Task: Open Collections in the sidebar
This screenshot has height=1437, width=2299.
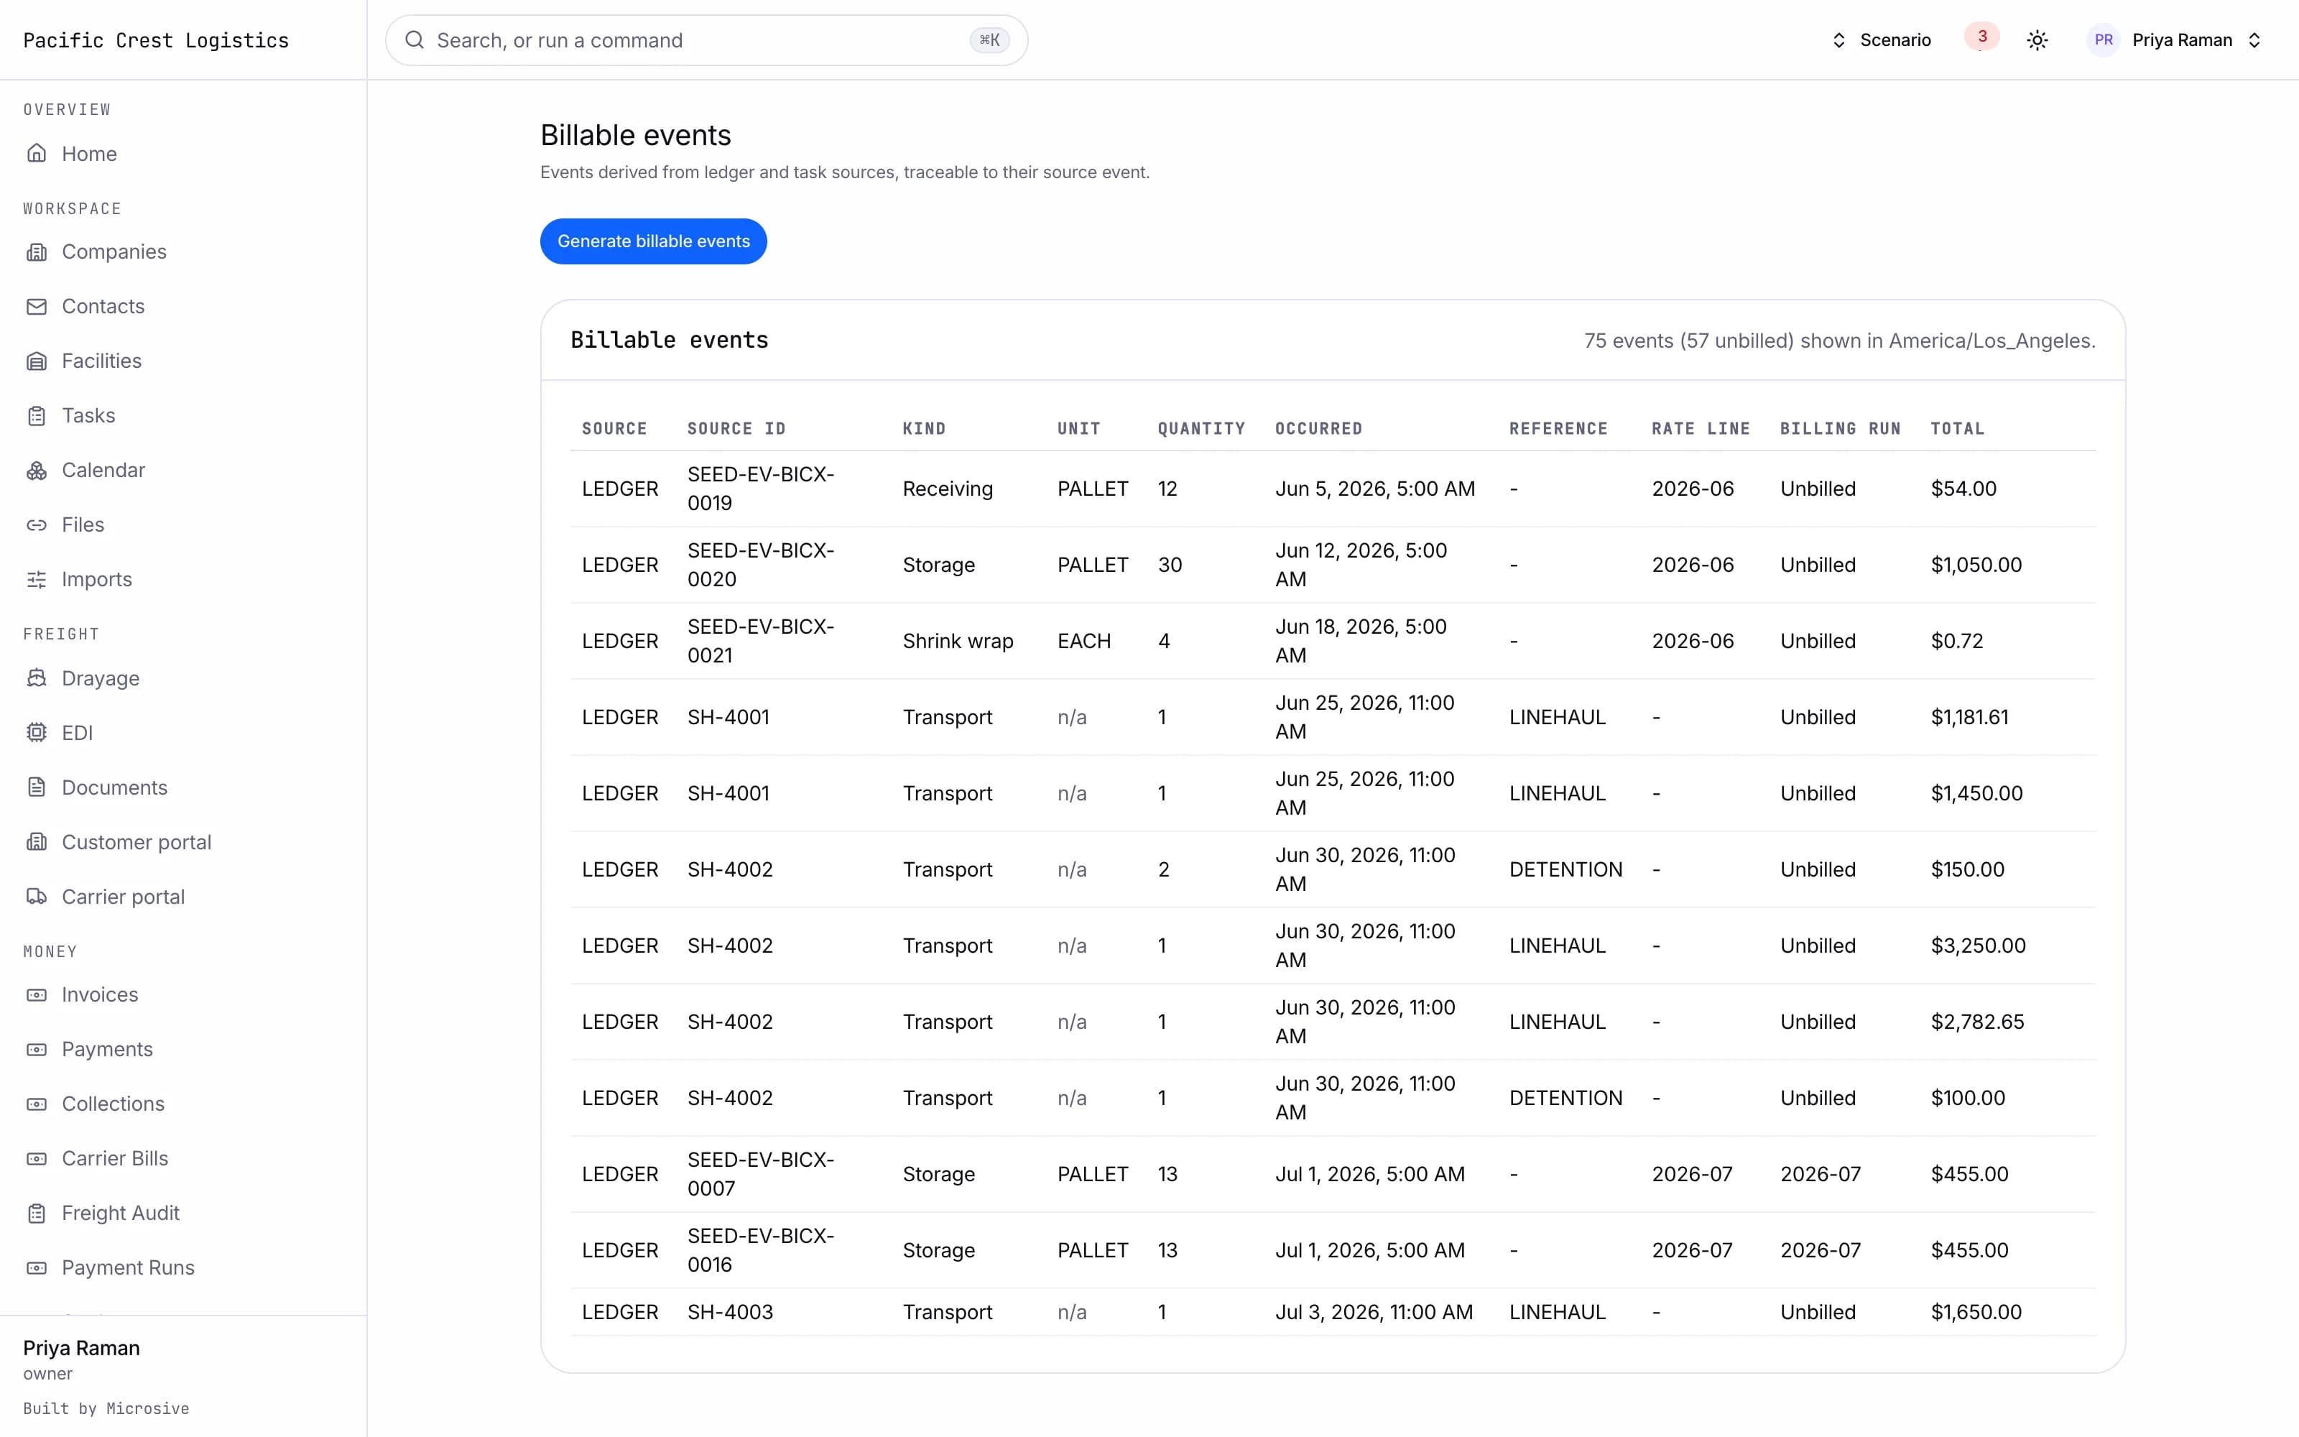Action: [x=112, y=1104]
